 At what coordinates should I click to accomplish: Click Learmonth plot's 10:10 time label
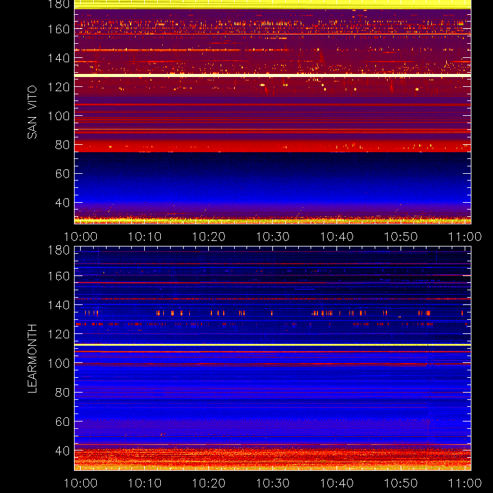(x=145, y=483)
